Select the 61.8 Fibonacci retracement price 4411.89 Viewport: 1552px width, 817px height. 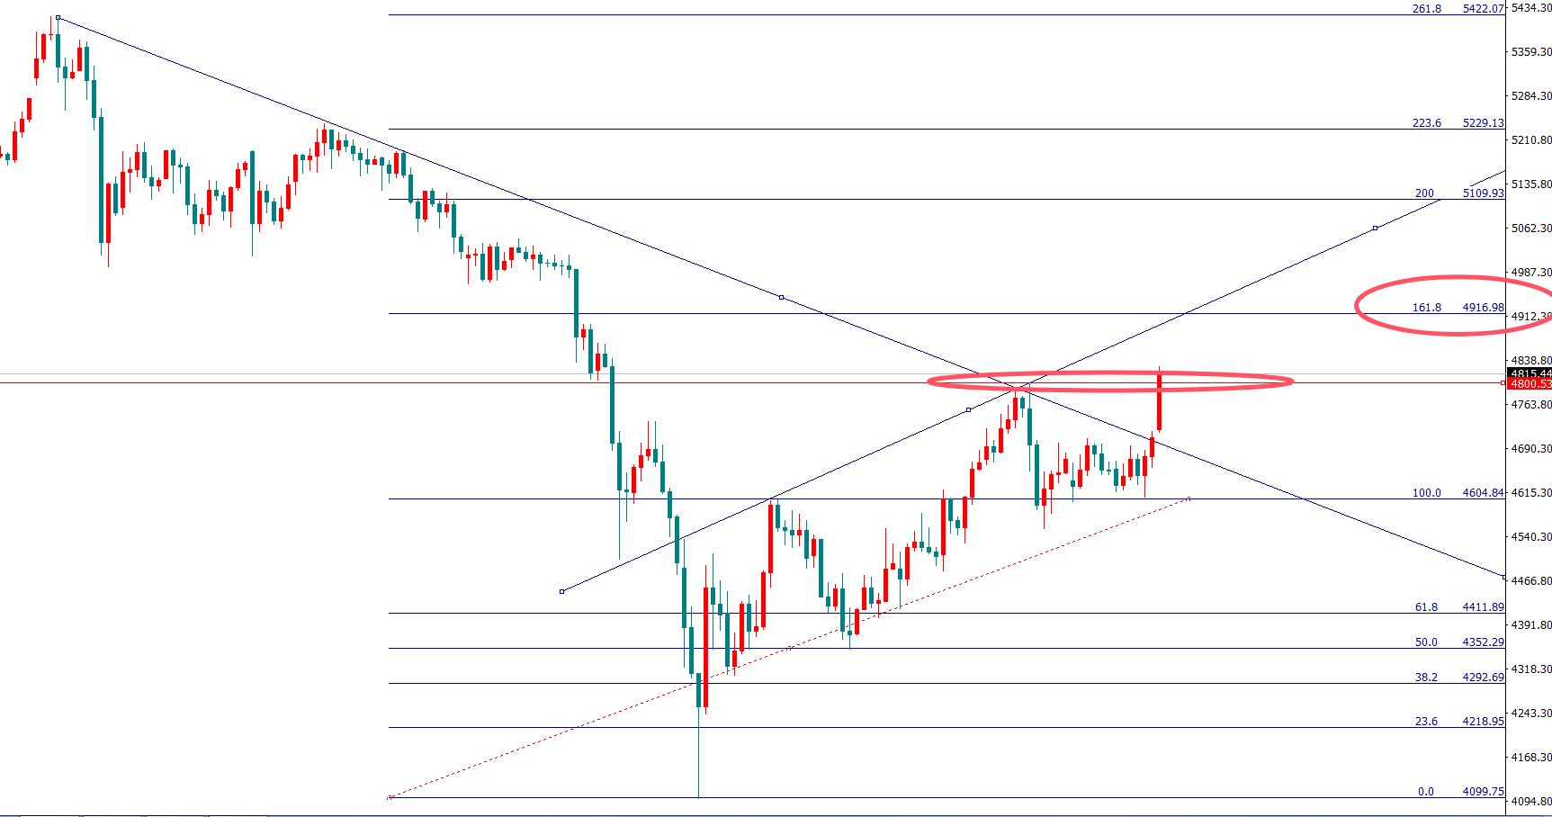tap(1483, 607)
